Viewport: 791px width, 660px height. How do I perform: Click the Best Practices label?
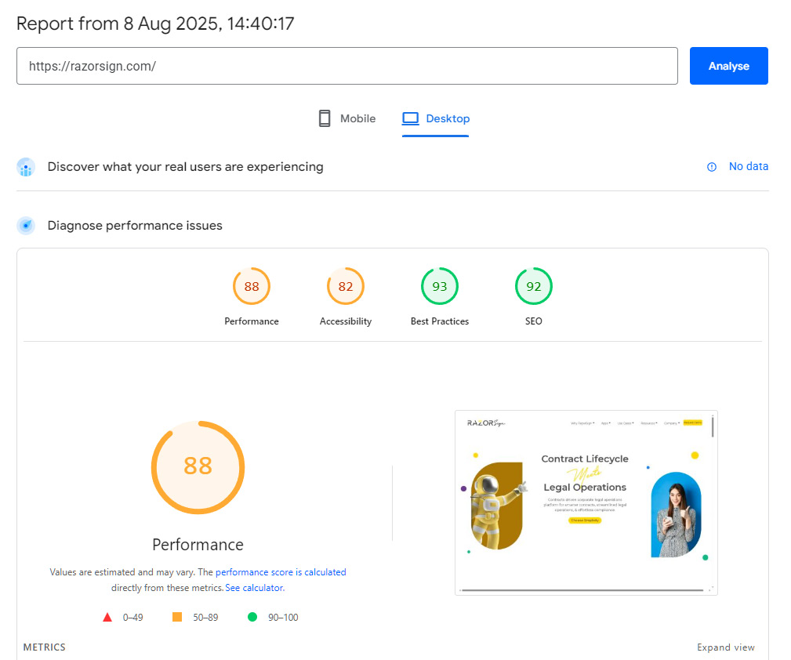coord(439,321)
